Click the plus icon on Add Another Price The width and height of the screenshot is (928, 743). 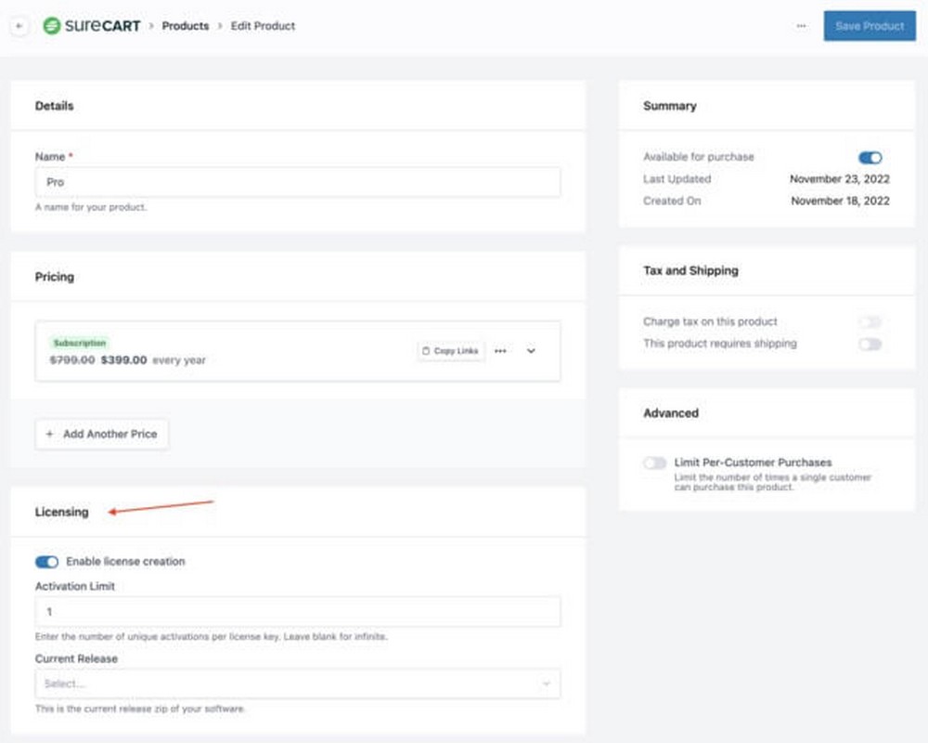click(49, 434)
